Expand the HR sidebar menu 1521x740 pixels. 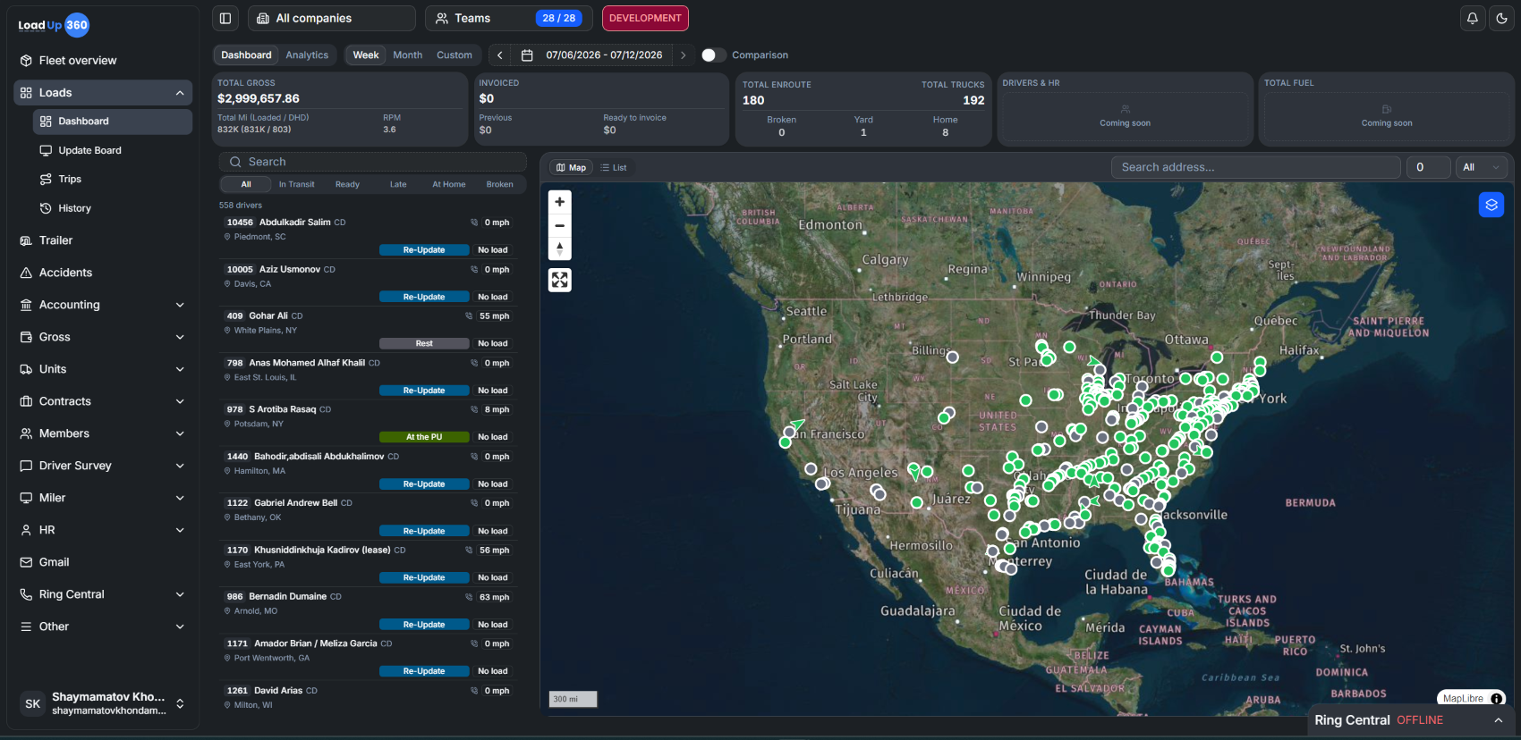(103, 530)
